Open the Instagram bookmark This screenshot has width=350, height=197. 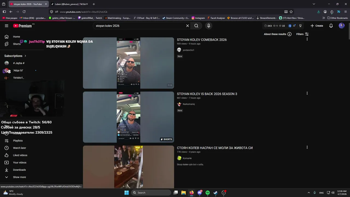(198, 18)
